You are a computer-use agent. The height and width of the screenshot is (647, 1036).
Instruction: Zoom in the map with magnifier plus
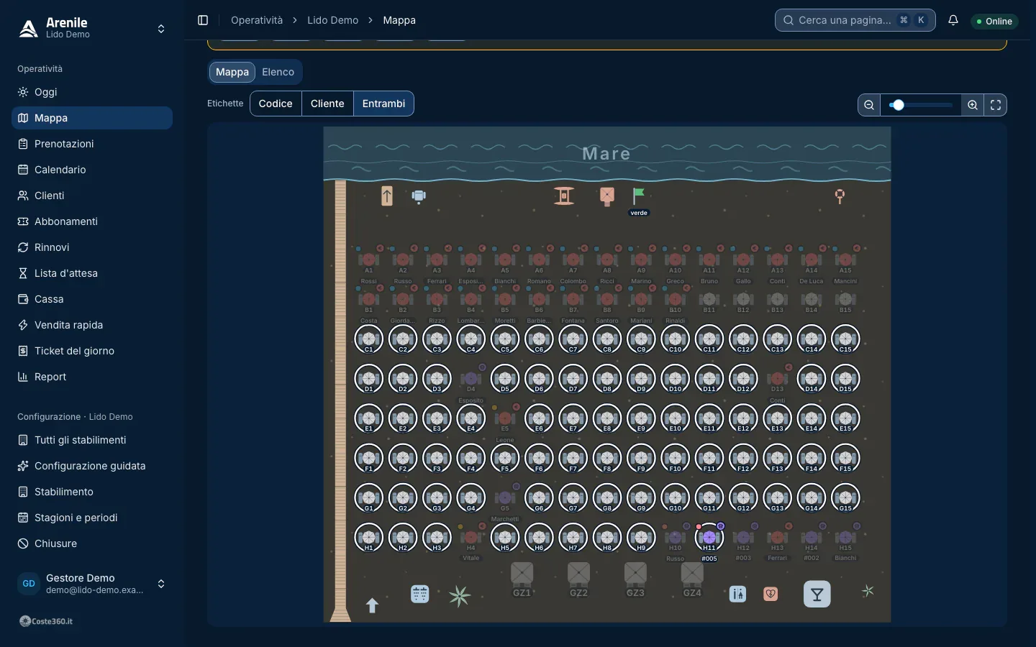(973, 105)
